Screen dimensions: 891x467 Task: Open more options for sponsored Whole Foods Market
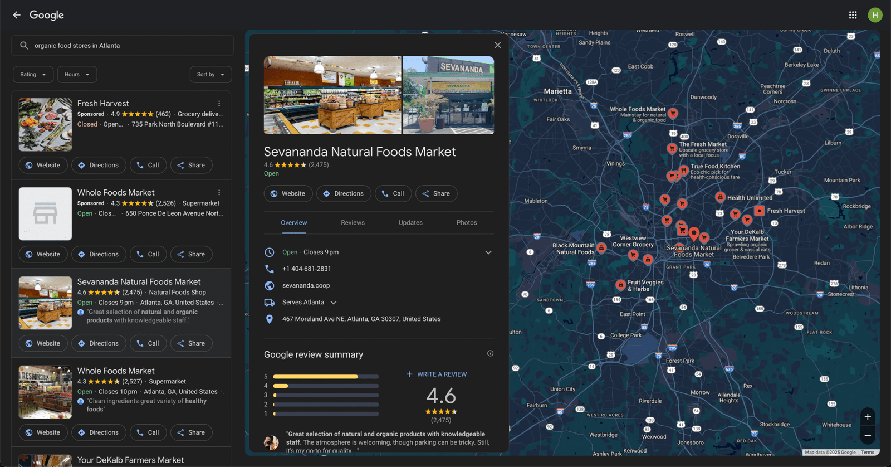point(219,193)
